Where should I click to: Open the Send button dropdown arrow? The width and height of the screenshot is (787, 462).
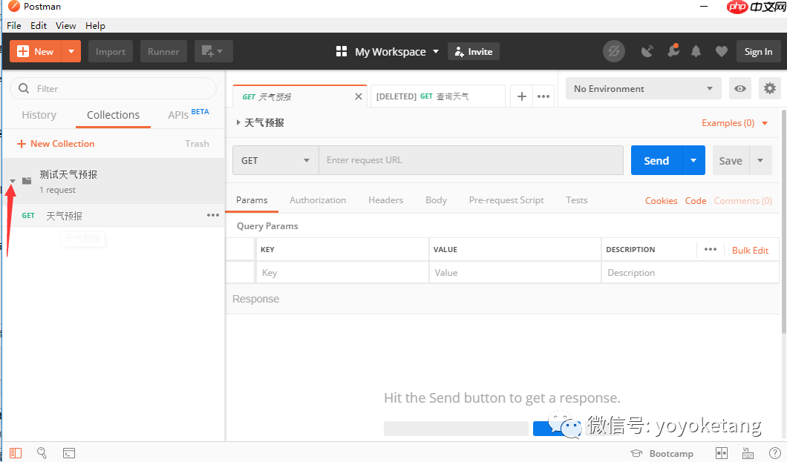pos(693,160)
